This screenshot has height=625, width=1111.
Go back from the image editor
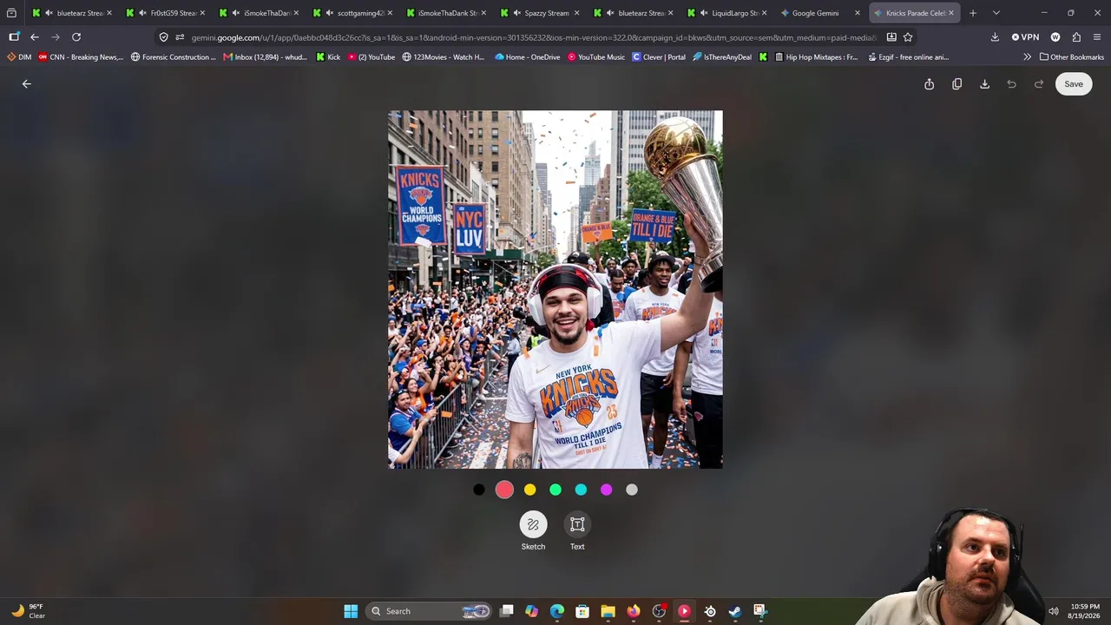coord(26,84)
